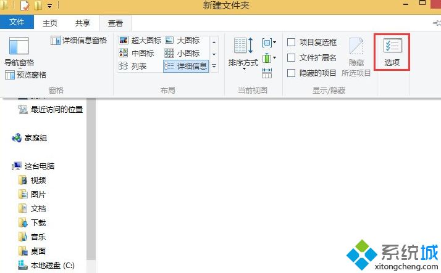Open 最近访问的位置 recent places
The width and height of the screenshot is (441, 273).
point(51,110)
